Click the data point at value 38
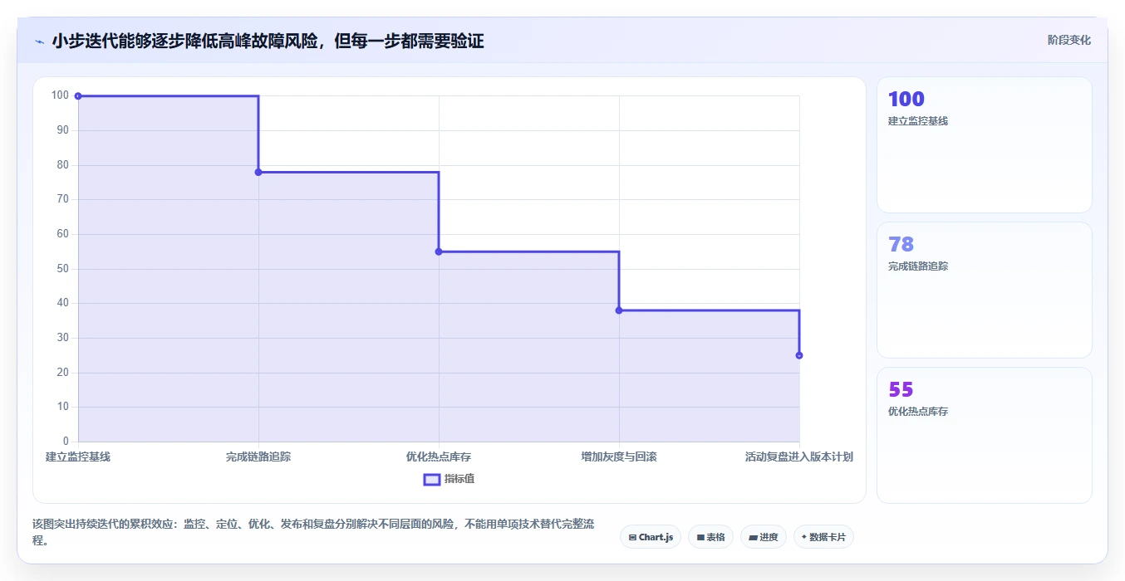This screenshot has width=1125, height=581. 619,310
